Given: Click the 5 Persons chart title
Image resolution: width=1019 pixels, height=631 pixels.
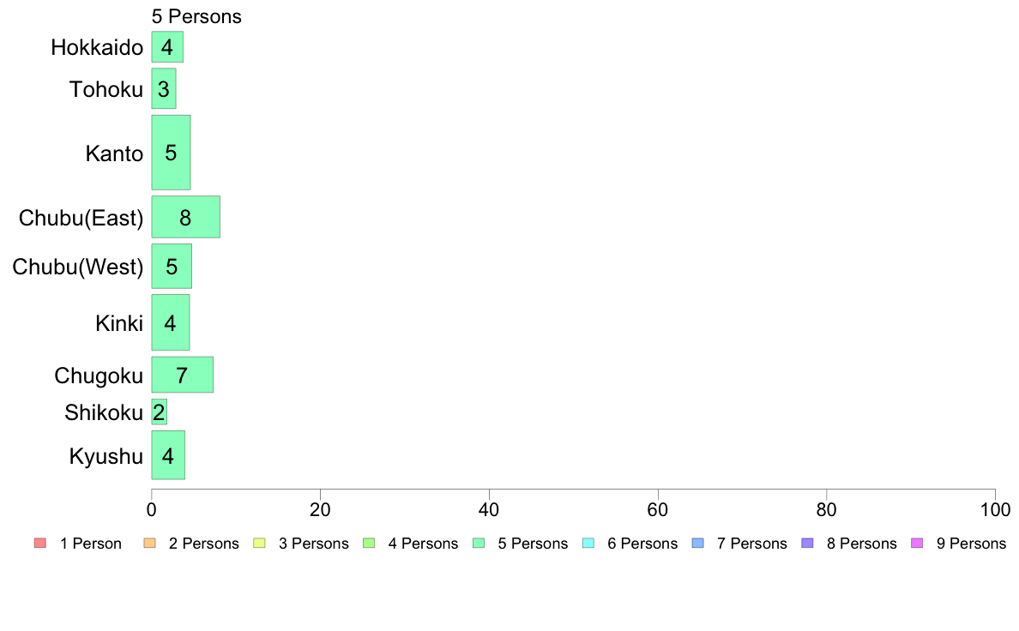Looking at the screenshot, I should pyautogui.click(x=196, y=16).
